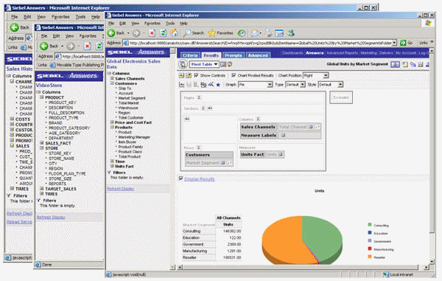Open Favorites star in browser toolbar

(211, 33)
